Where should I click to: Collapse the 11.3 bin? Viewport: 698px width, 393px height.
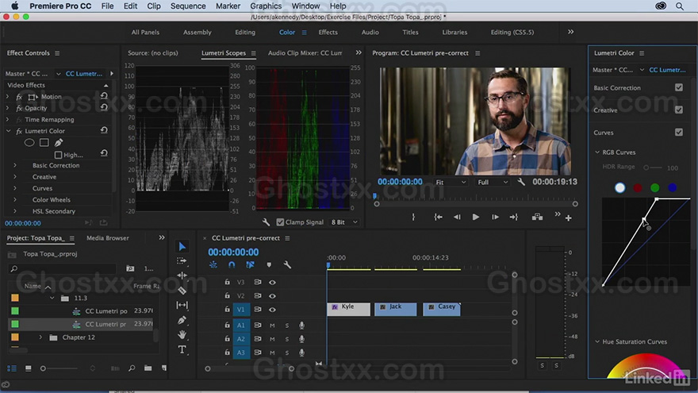(x=52, y=298)
